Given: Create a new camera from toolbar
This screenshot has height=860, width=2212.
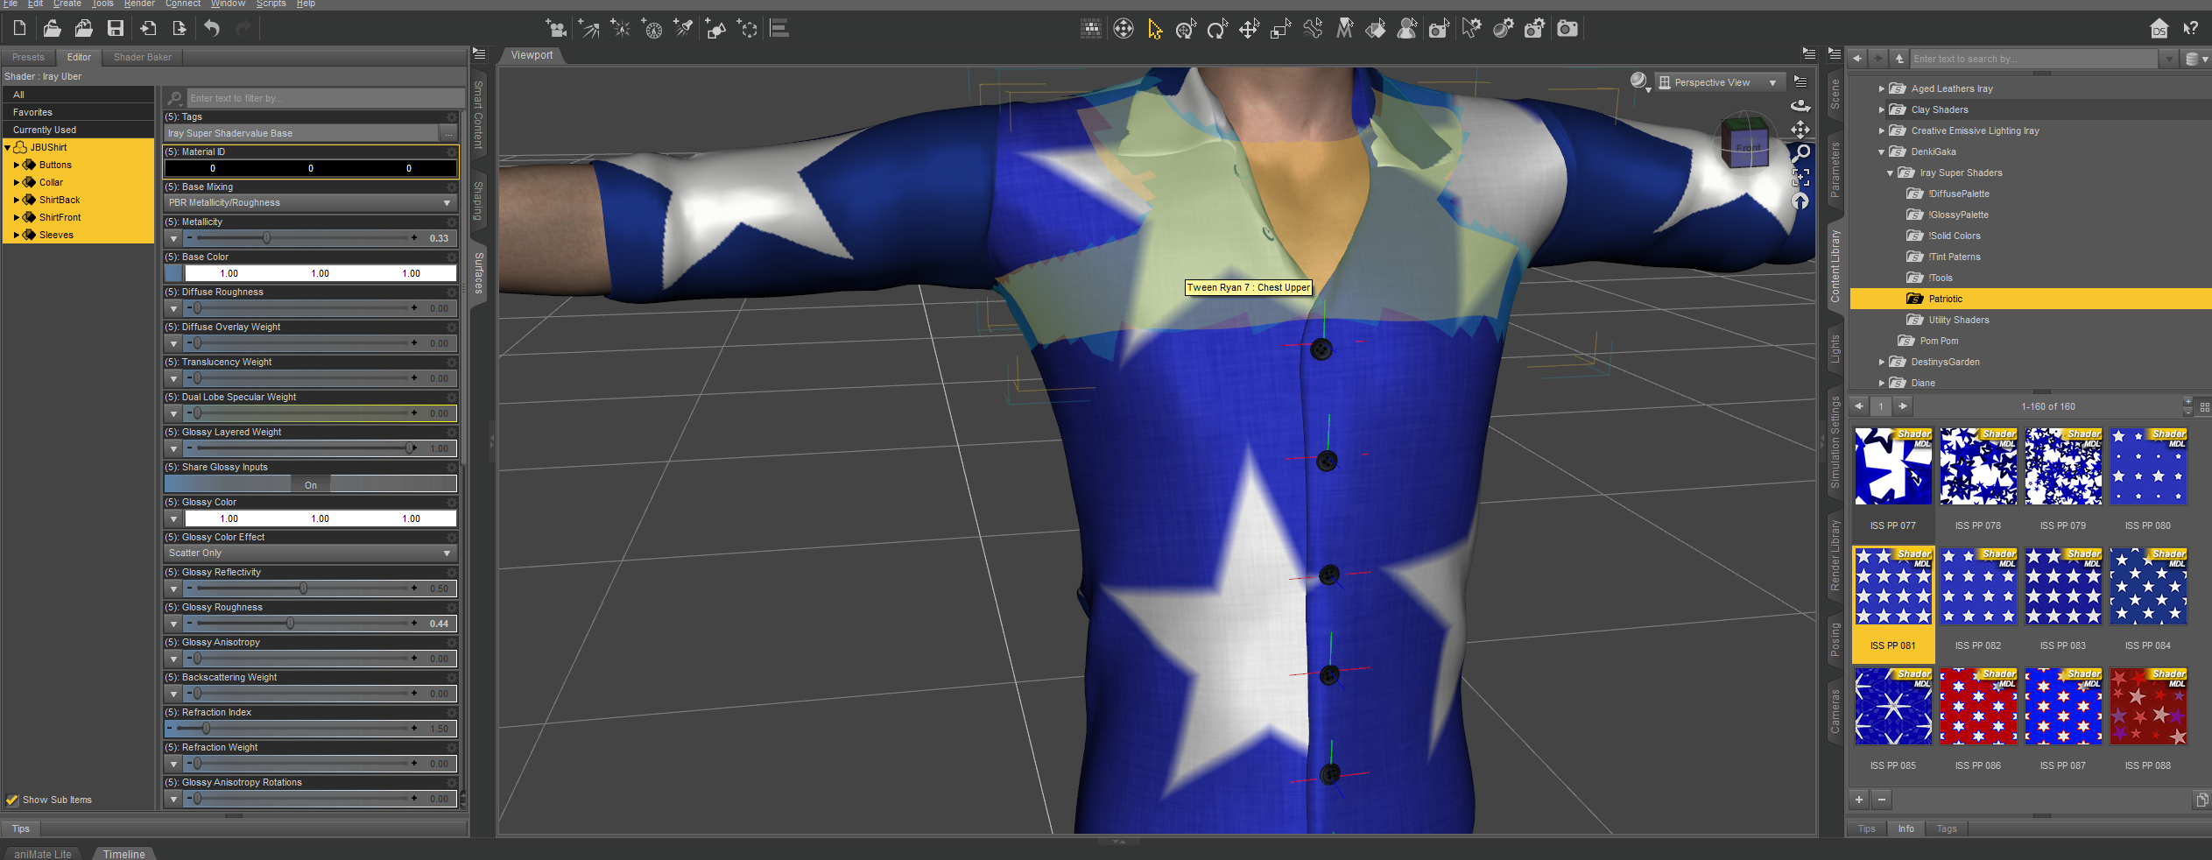Looking at the screenshot, I should point(556,29).
